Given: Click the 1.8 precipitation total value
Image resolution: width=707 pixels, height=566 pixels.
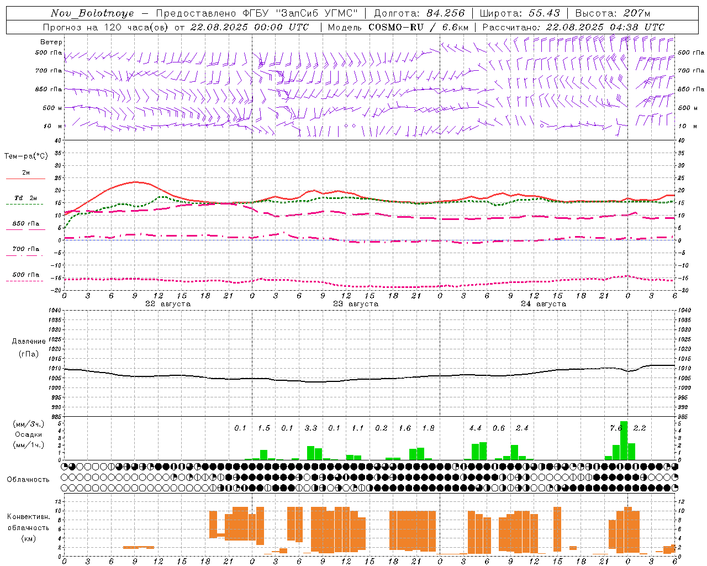Looking at the screenshot, I should click(x=428, y=428).
